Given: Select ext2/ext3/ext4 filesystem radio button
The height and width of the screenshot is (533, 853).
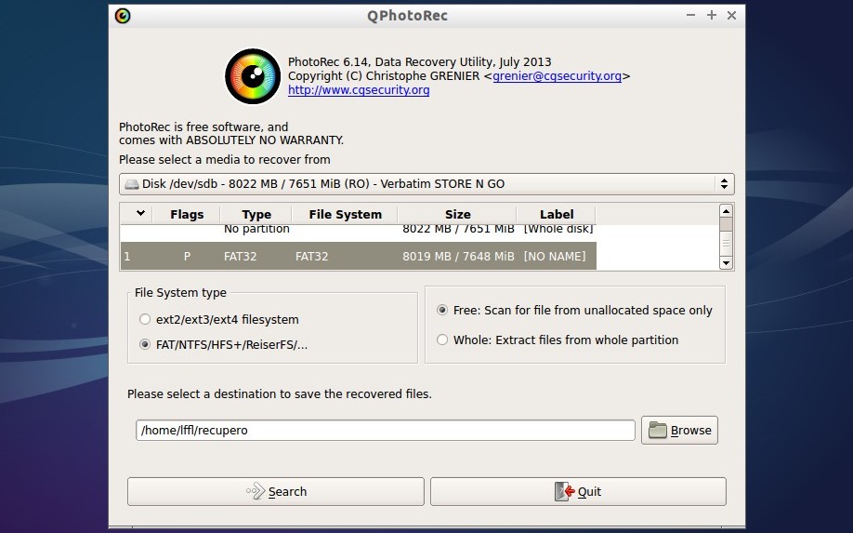Looking at the screenshot, I should [145, 320].
